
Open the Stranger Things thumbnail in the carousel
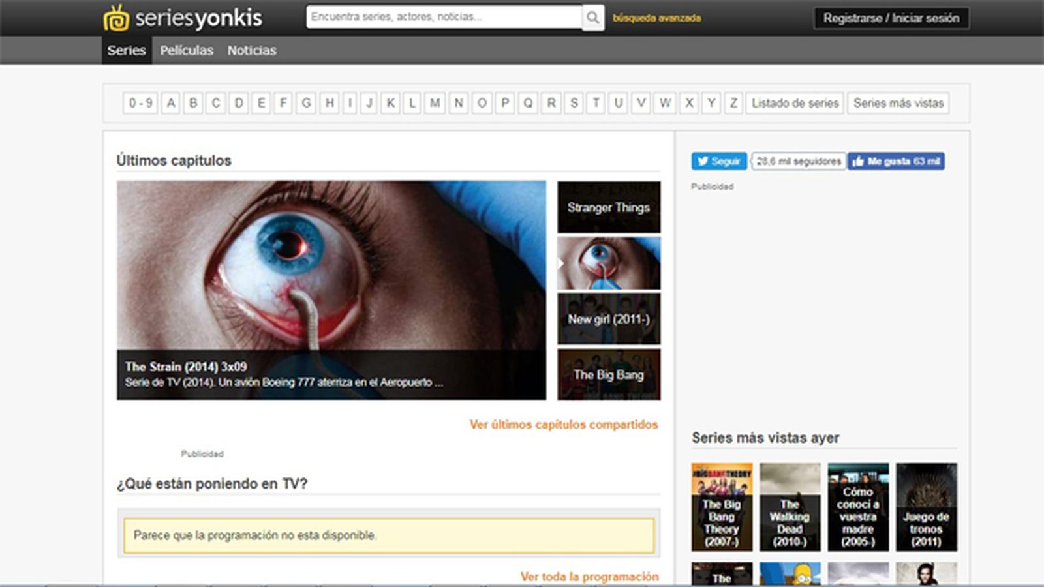(608, 207)
